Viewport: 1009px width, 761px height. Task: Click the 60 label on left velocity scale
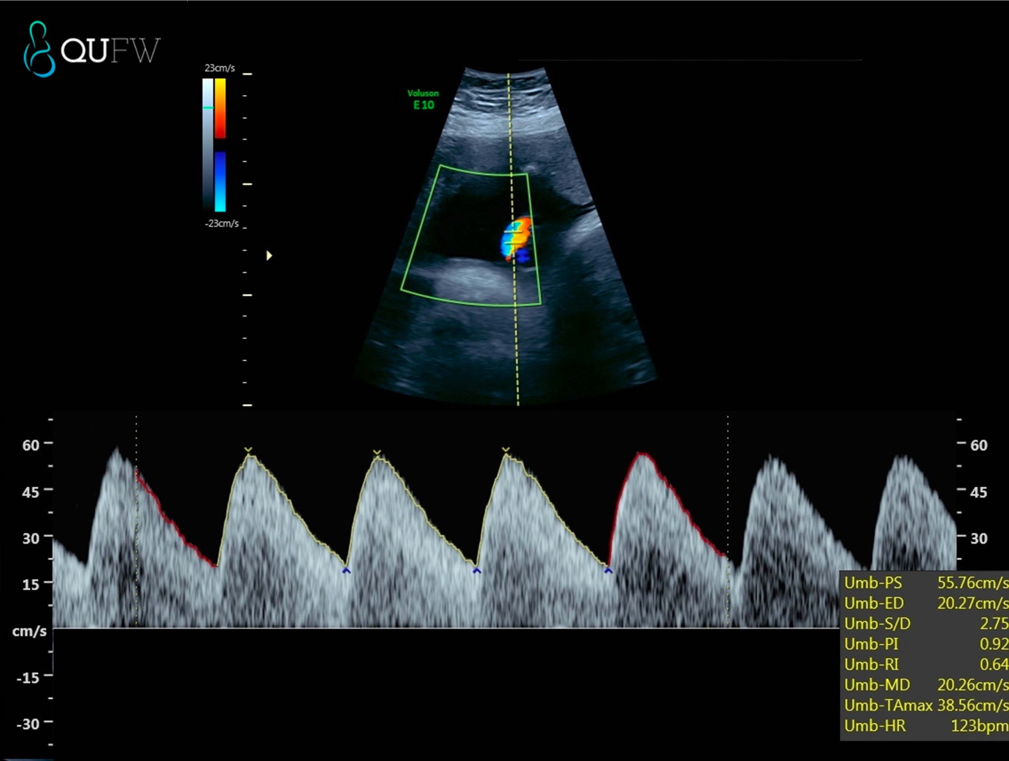coord(31,445)
